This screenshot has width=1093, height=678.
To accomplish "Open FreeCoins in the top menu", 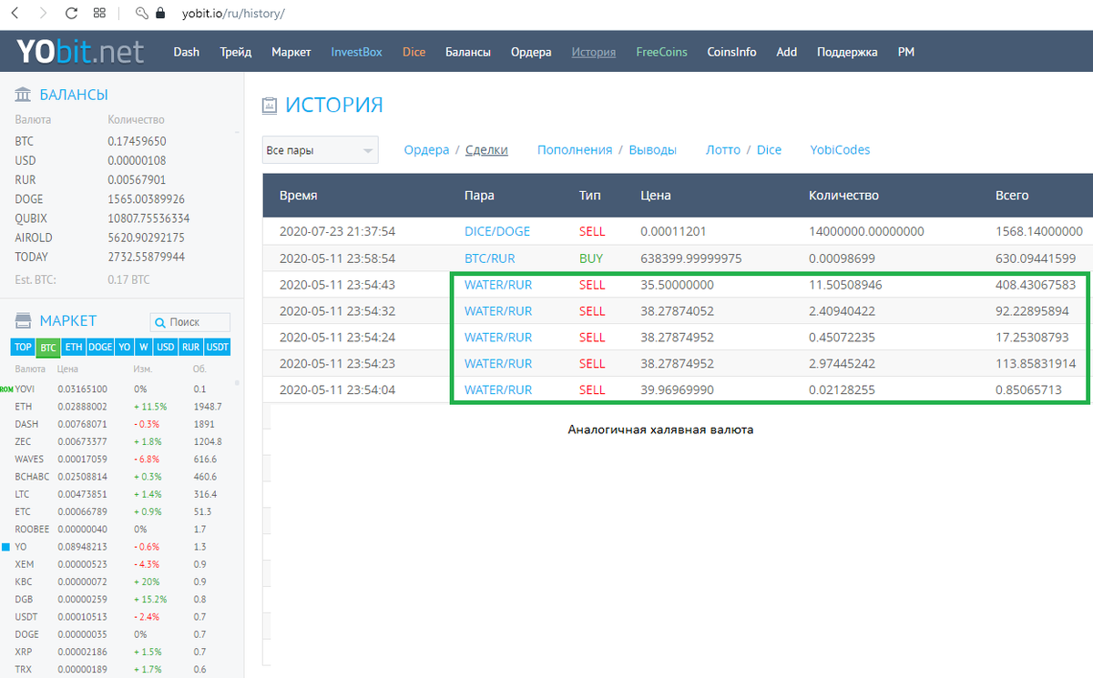I will click(x=661, y=52).
